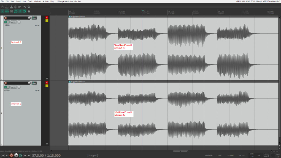The height and width of the screenshot is (158, 281).
Task: Click the transport Pause button
Action: pos(29,156)
